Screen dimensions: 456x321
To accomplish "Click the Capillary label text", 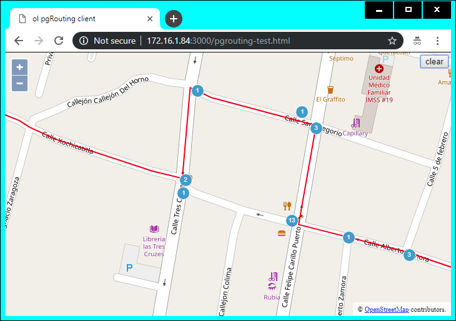I will coord(355,133).
